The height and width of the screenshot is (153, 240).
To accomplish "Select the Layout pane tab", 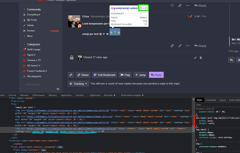I will [x=223, y=100].
